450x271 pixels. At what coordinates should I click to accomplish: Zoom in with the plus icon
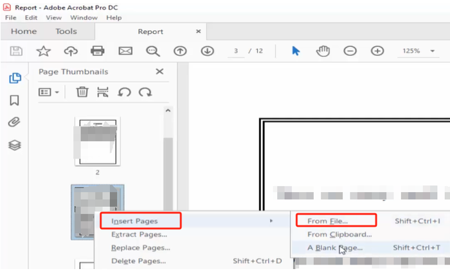point(377,51)
